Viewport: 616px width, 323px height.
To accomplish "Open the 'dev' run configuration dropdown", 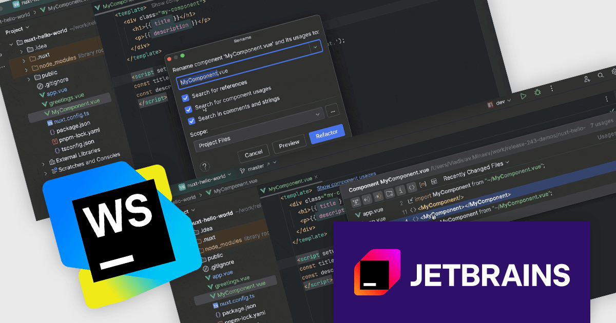I will [x=500, y=102].
